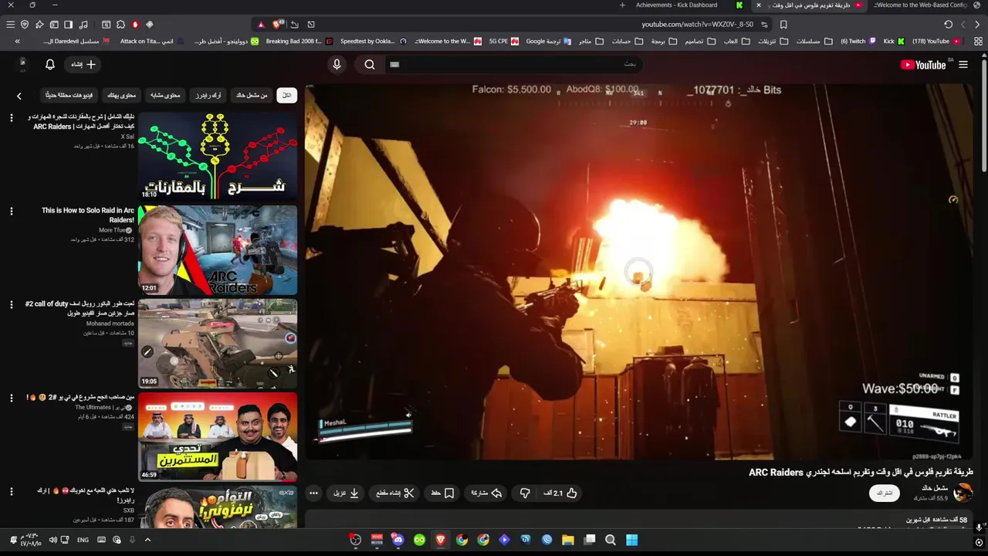
Task: Select the آرك رايدرز filter chip
Action: pyautogui.click(x=208, y=95)
